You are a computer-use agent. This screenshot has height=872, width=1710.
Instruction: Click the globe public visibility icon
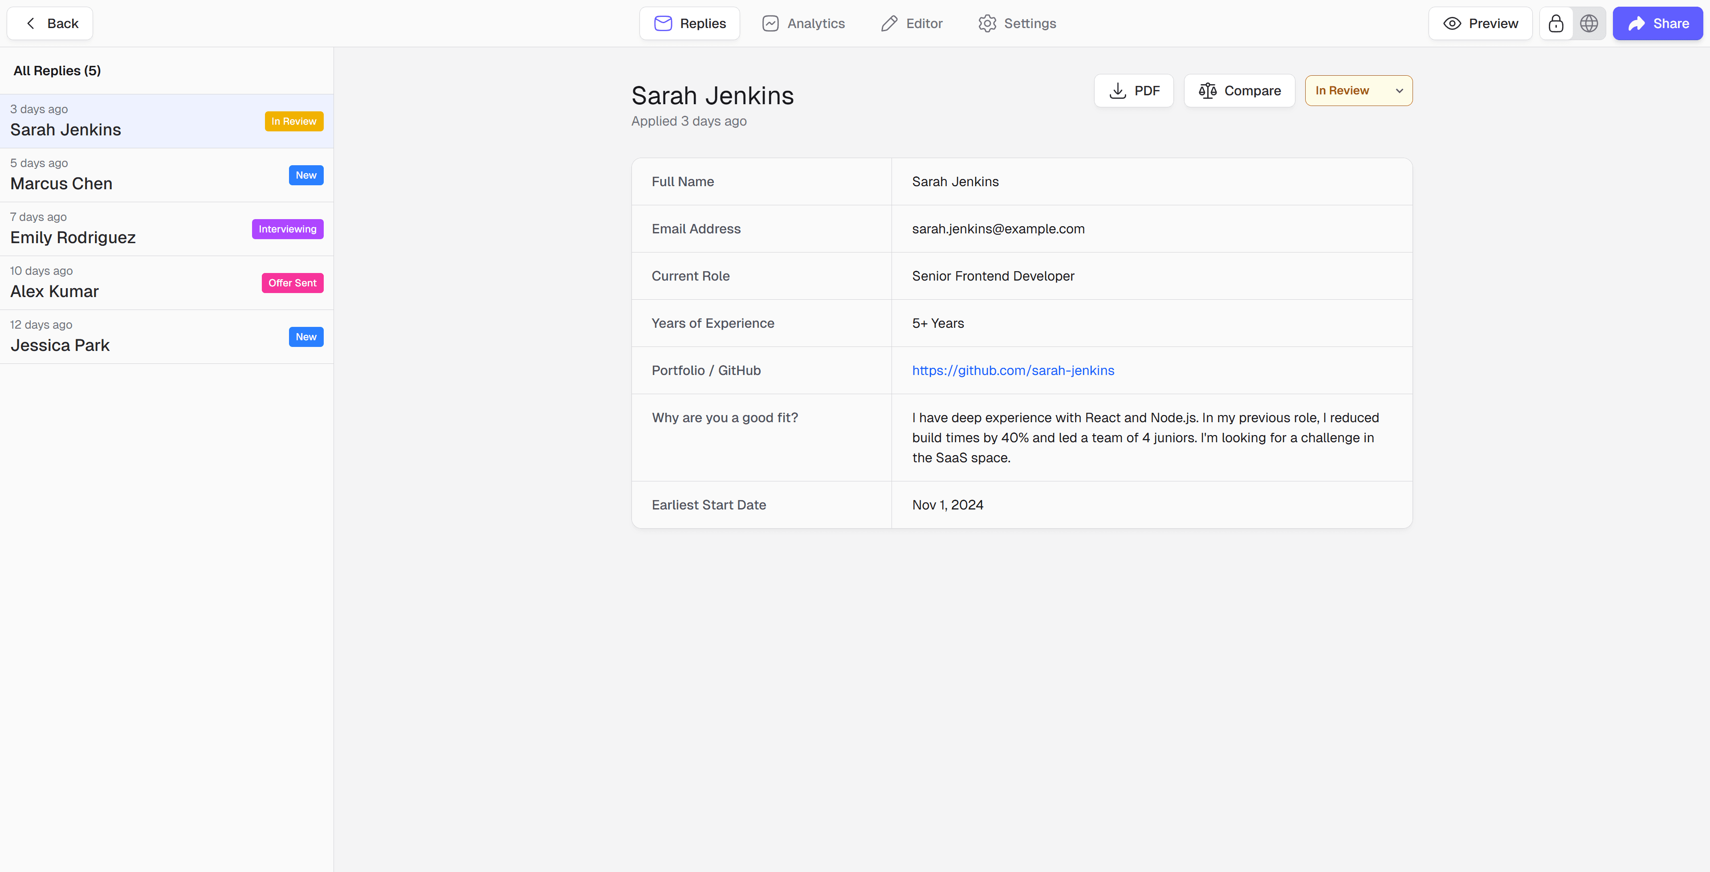pos(1588,23)
